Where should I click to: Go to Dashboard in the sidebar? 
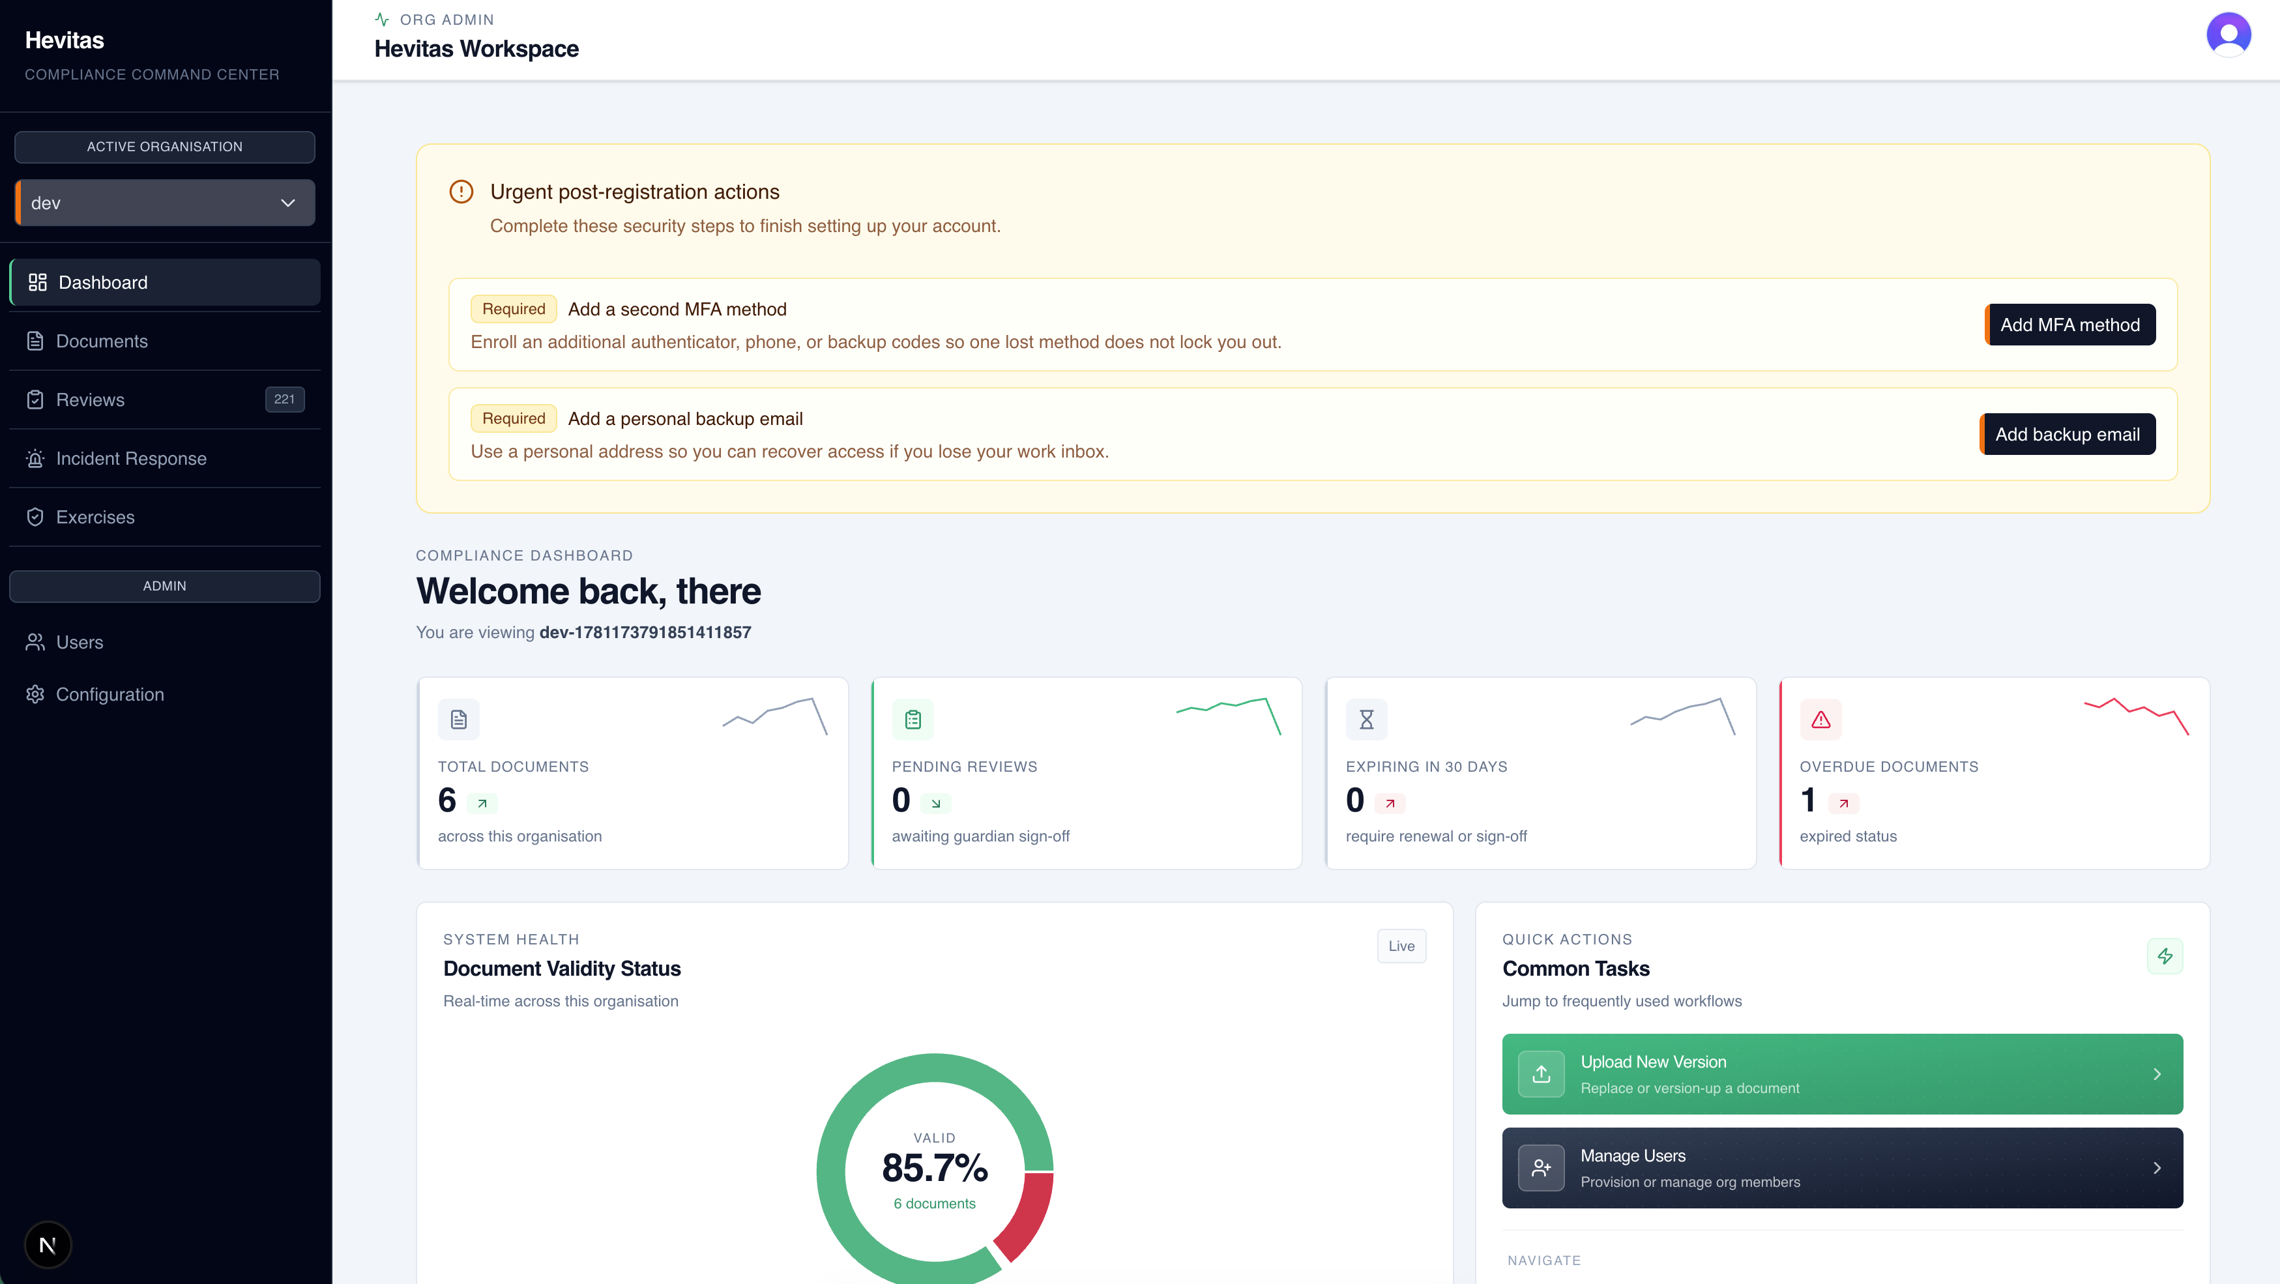(165, 282)
